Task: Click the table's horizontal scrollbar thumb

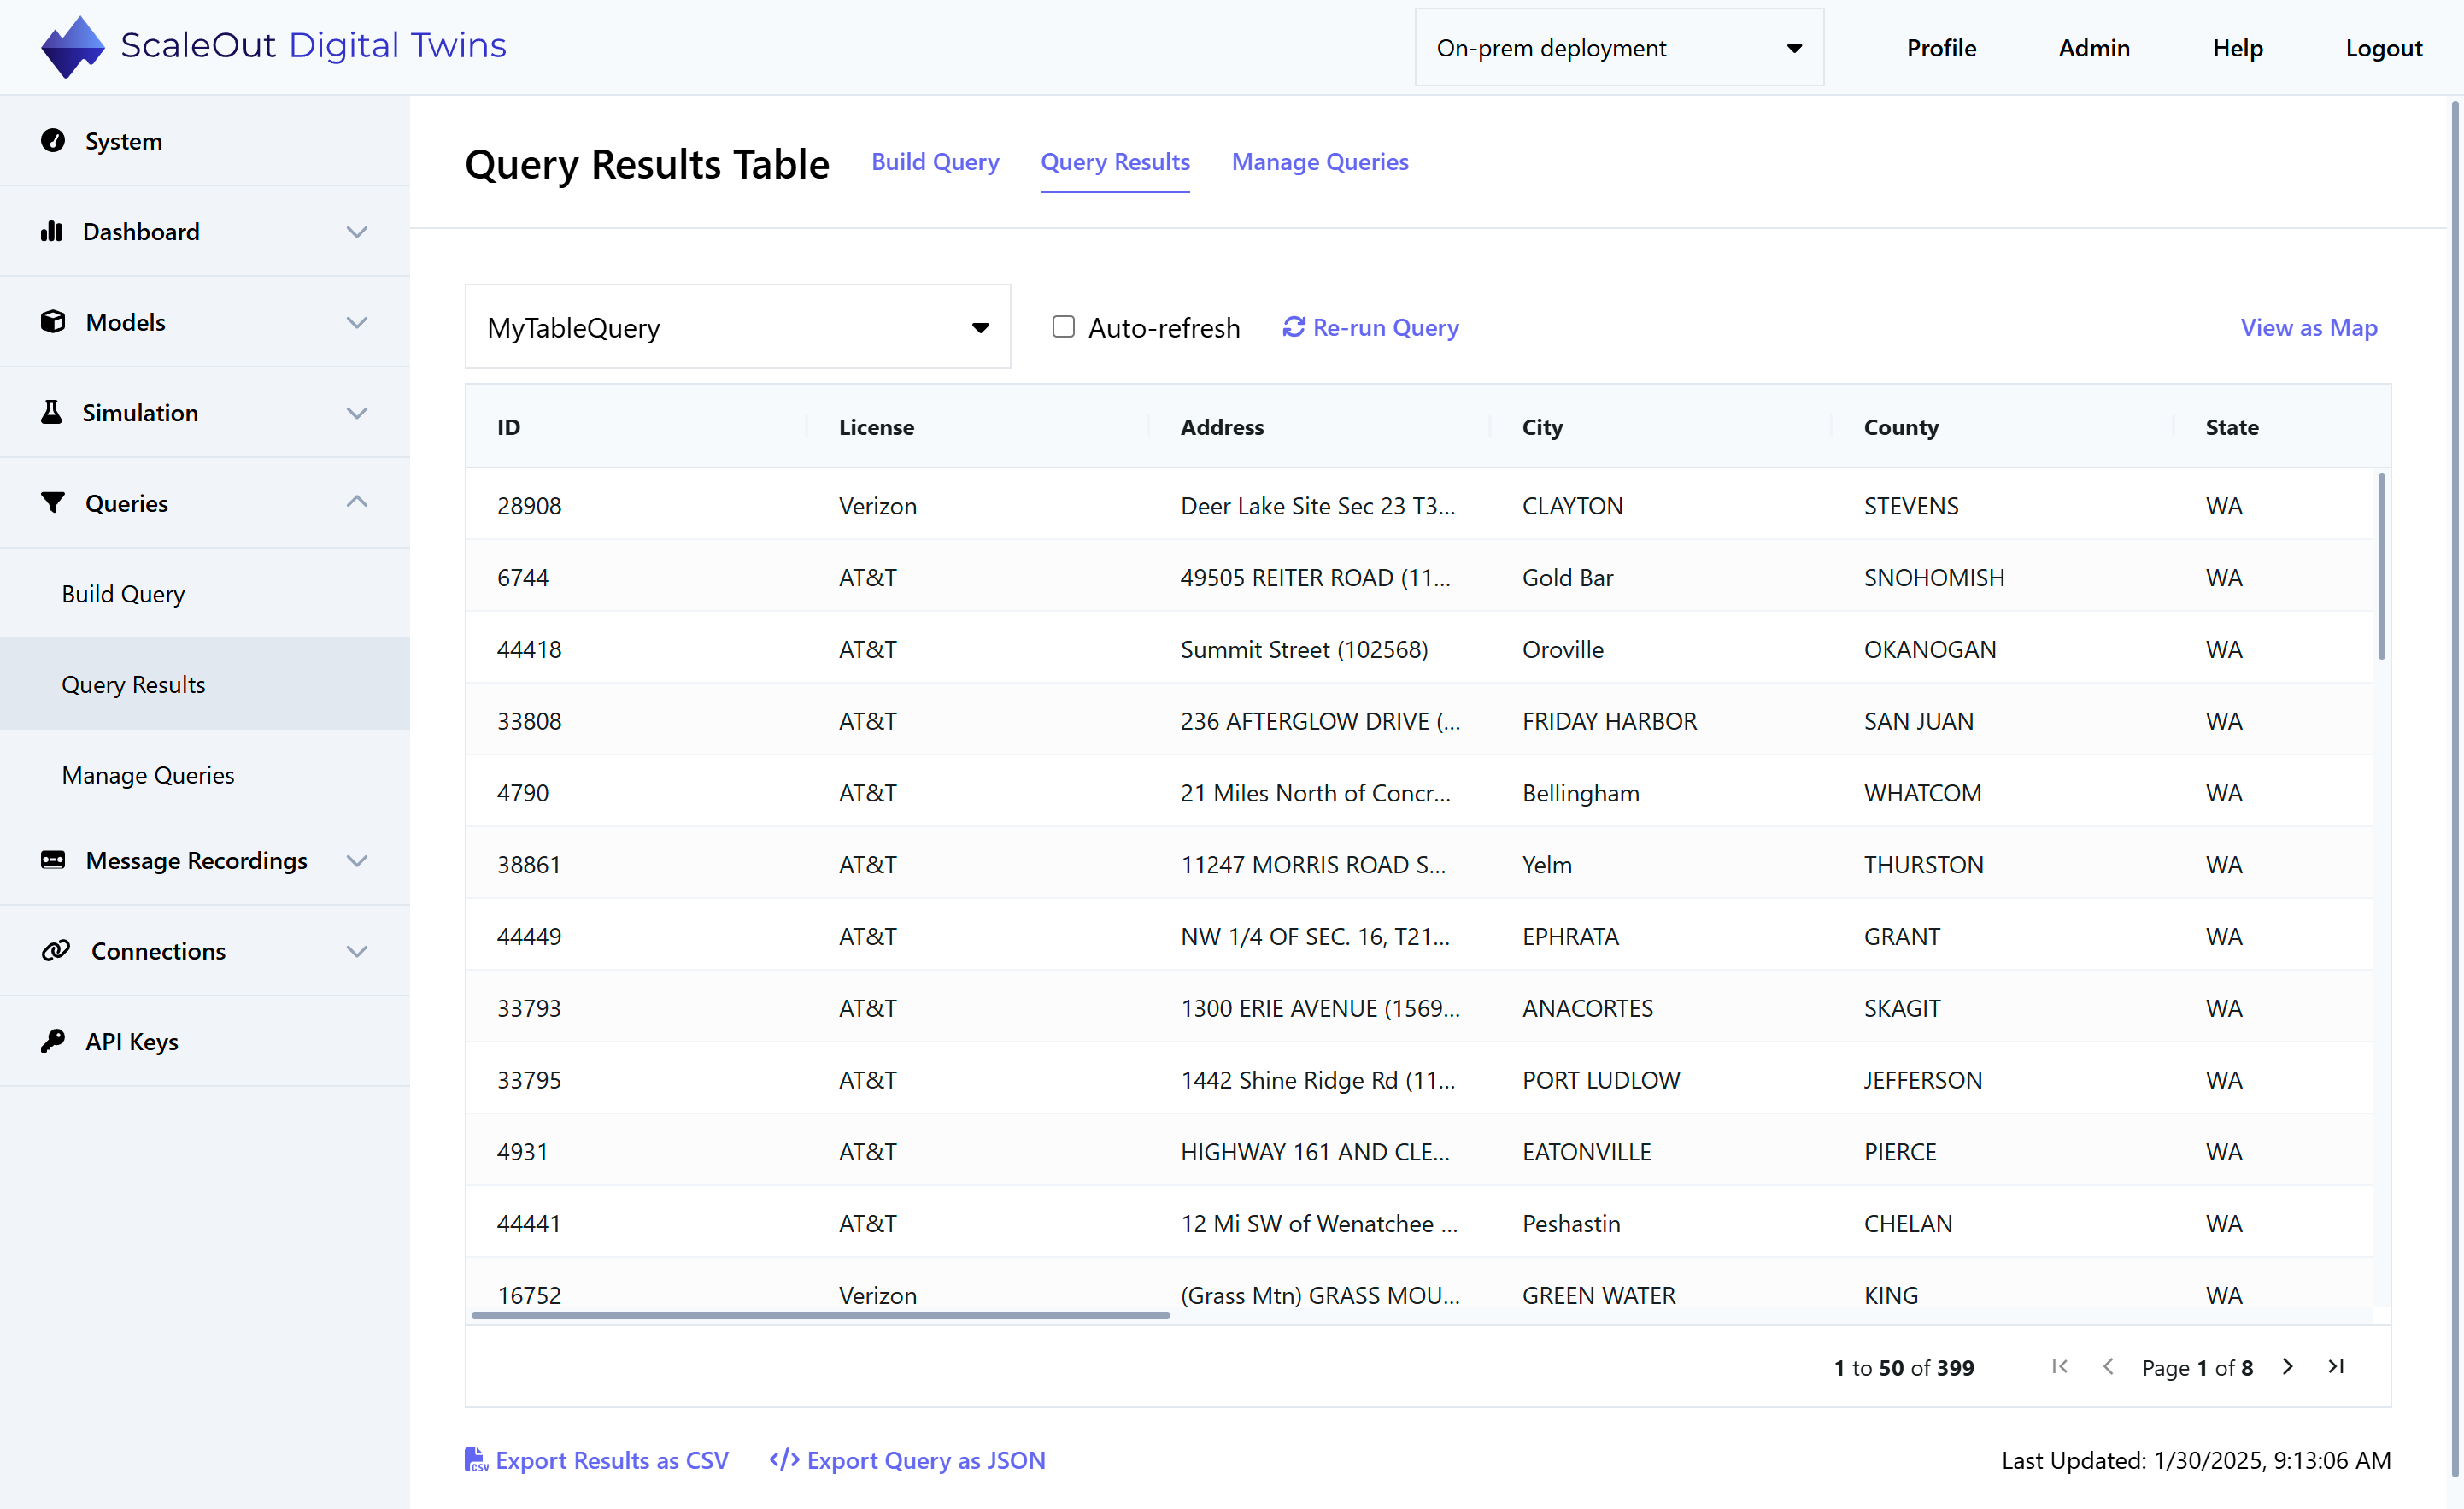Action: click(x=820, y=1315)
